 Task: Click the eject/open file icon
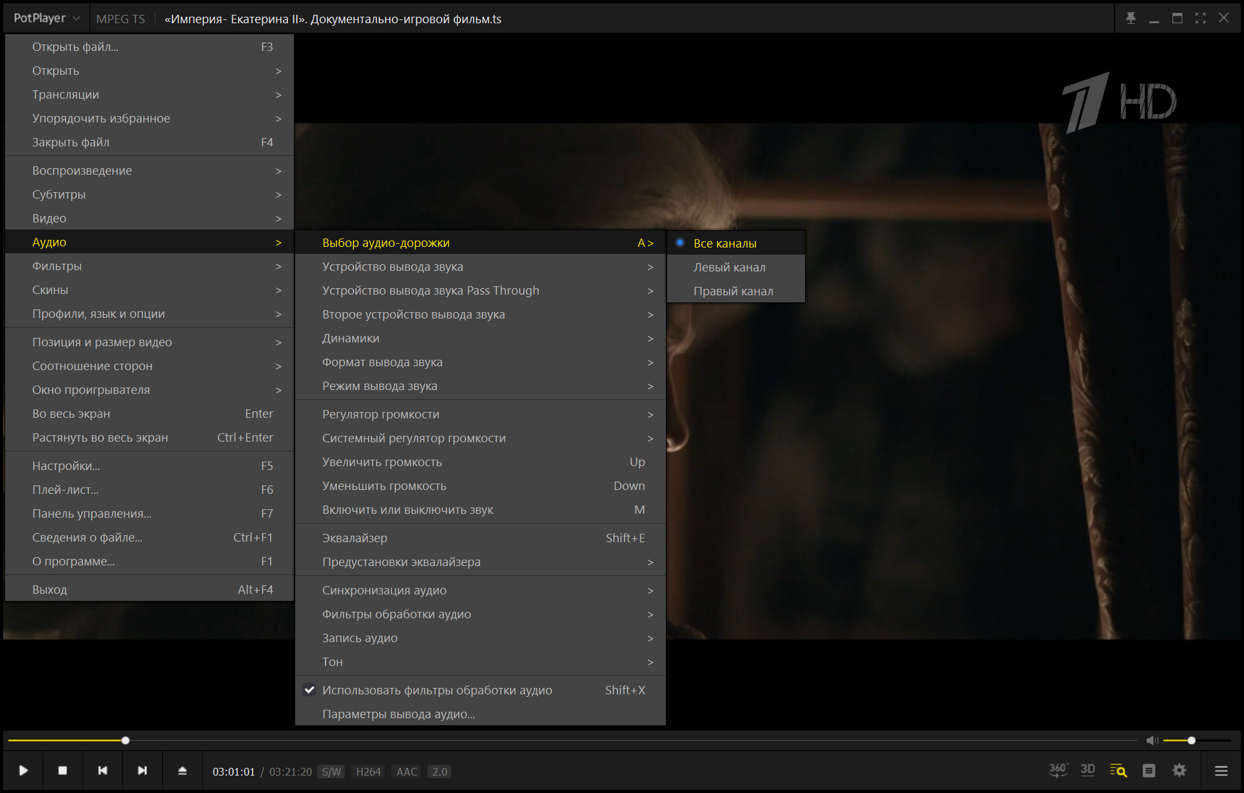point(182,770)
